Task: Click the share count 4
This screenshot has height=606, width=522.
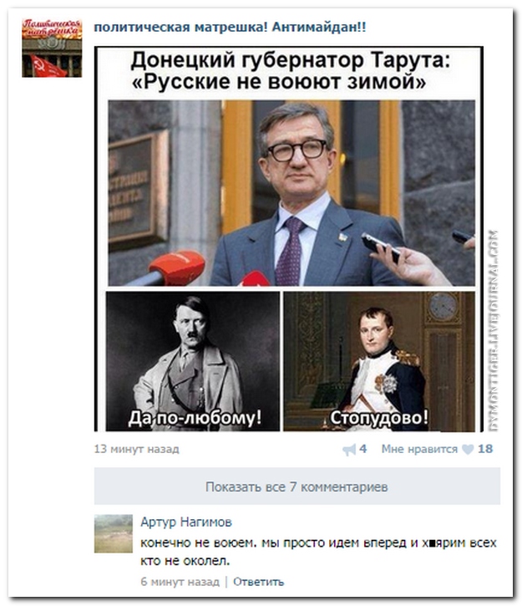Action: tap(363, 449)
